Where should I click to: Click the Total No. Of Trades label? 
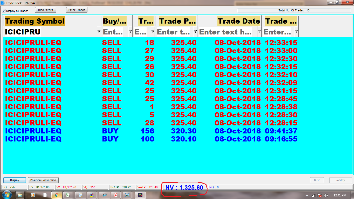pyautogui.click(x=294, y=11)
